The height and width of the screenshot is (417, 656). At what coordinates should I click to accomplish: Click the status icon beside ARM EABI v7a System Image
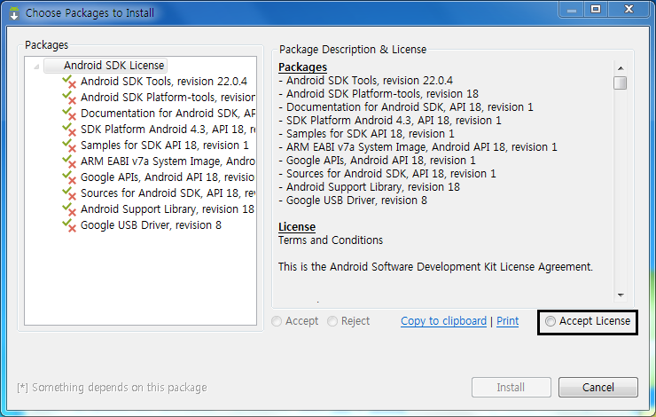coord(69,161)
